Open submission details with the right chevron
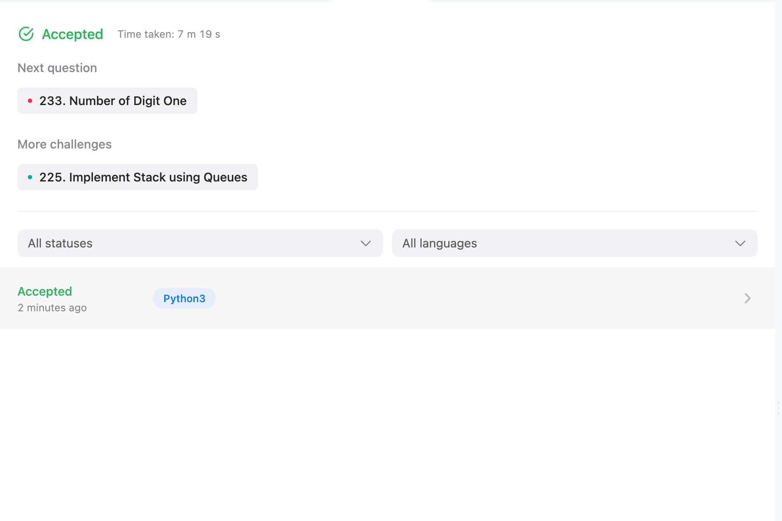This screenshot has width=782, height=521. click(x=747, y=298)
